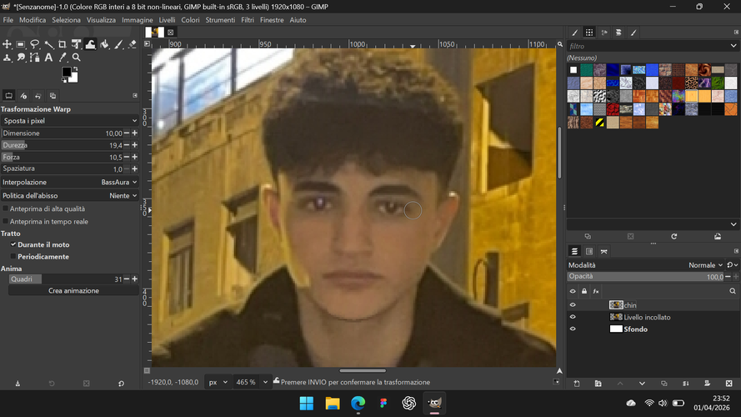Select the Clone stamp tool
The height and width of the screenshot is (417, 741).
point(7,58)
